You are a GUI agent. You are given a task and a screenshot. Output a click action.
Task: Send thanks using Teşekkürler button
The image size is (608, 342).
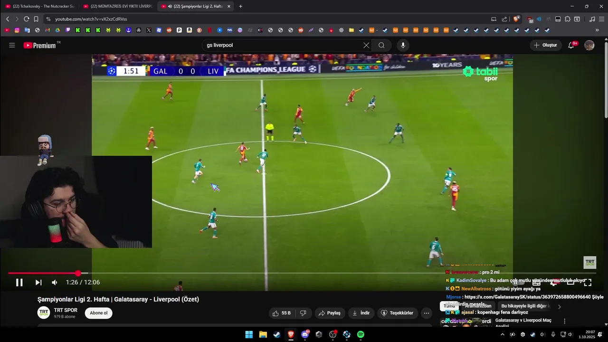[398, 313]
